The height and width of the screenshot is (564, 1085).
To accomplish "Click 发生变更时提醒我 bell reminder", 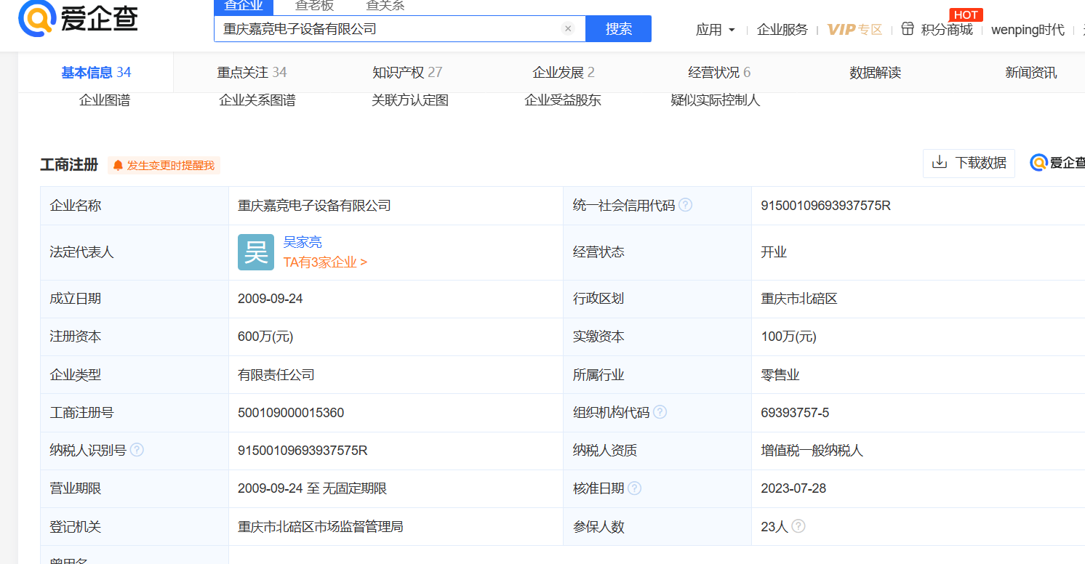I will coord(164,166).
